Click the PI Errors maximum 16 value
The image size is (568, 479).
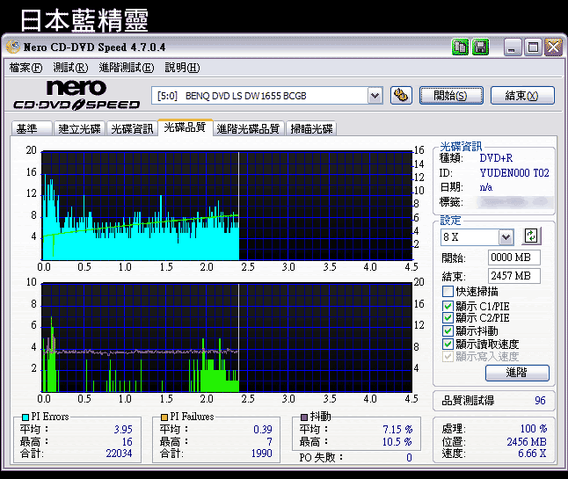click(x=127, y=442)
